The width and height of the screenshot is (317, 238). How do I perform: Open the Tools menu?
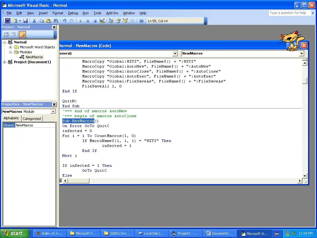pyautogui.click(x=98, y=13)
